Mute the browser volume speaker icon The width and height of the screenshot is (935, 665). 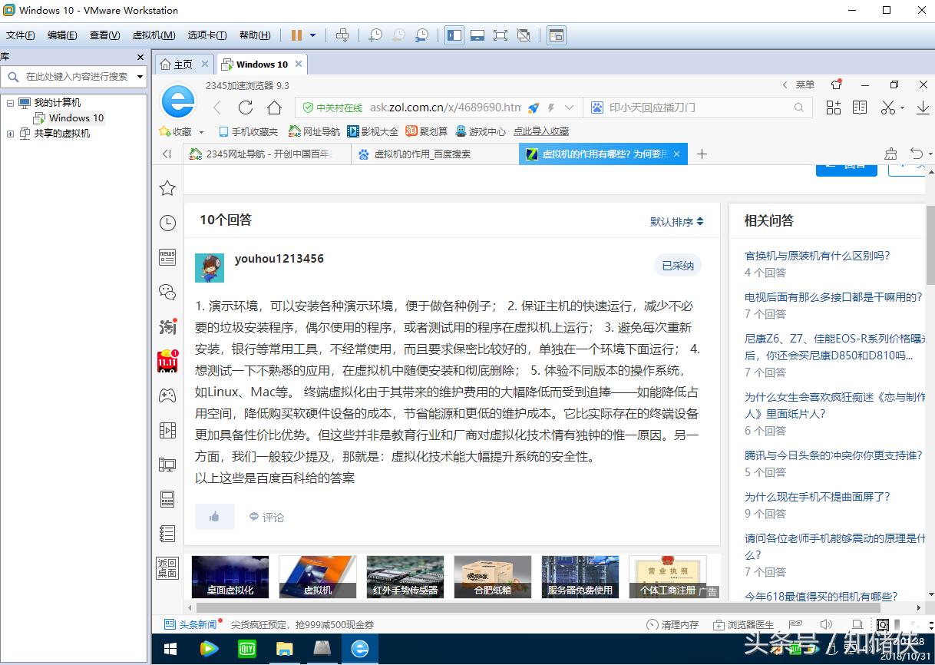point(827,624)
